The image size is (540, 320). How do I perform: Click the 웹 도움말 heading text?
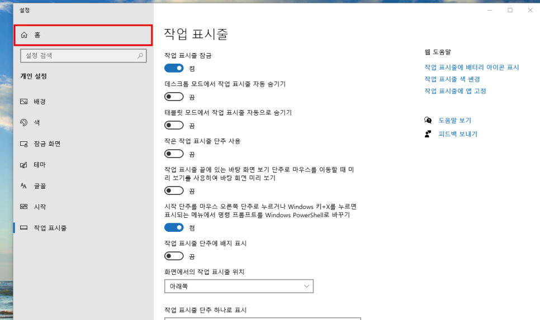438,52
